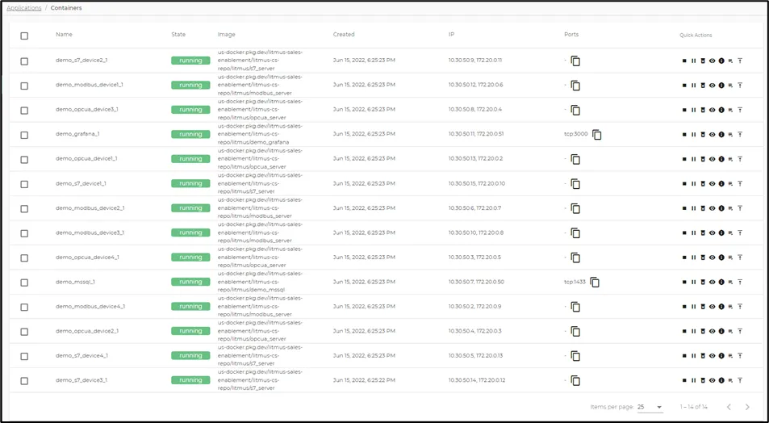
Task: Copy ports for demo_mssql_1 (tcp:1433)
Action: 595,282
